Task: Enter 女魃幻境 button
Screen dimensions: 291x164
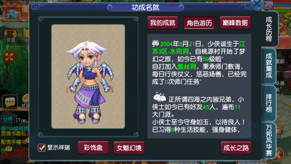Action: coord(129,148)
